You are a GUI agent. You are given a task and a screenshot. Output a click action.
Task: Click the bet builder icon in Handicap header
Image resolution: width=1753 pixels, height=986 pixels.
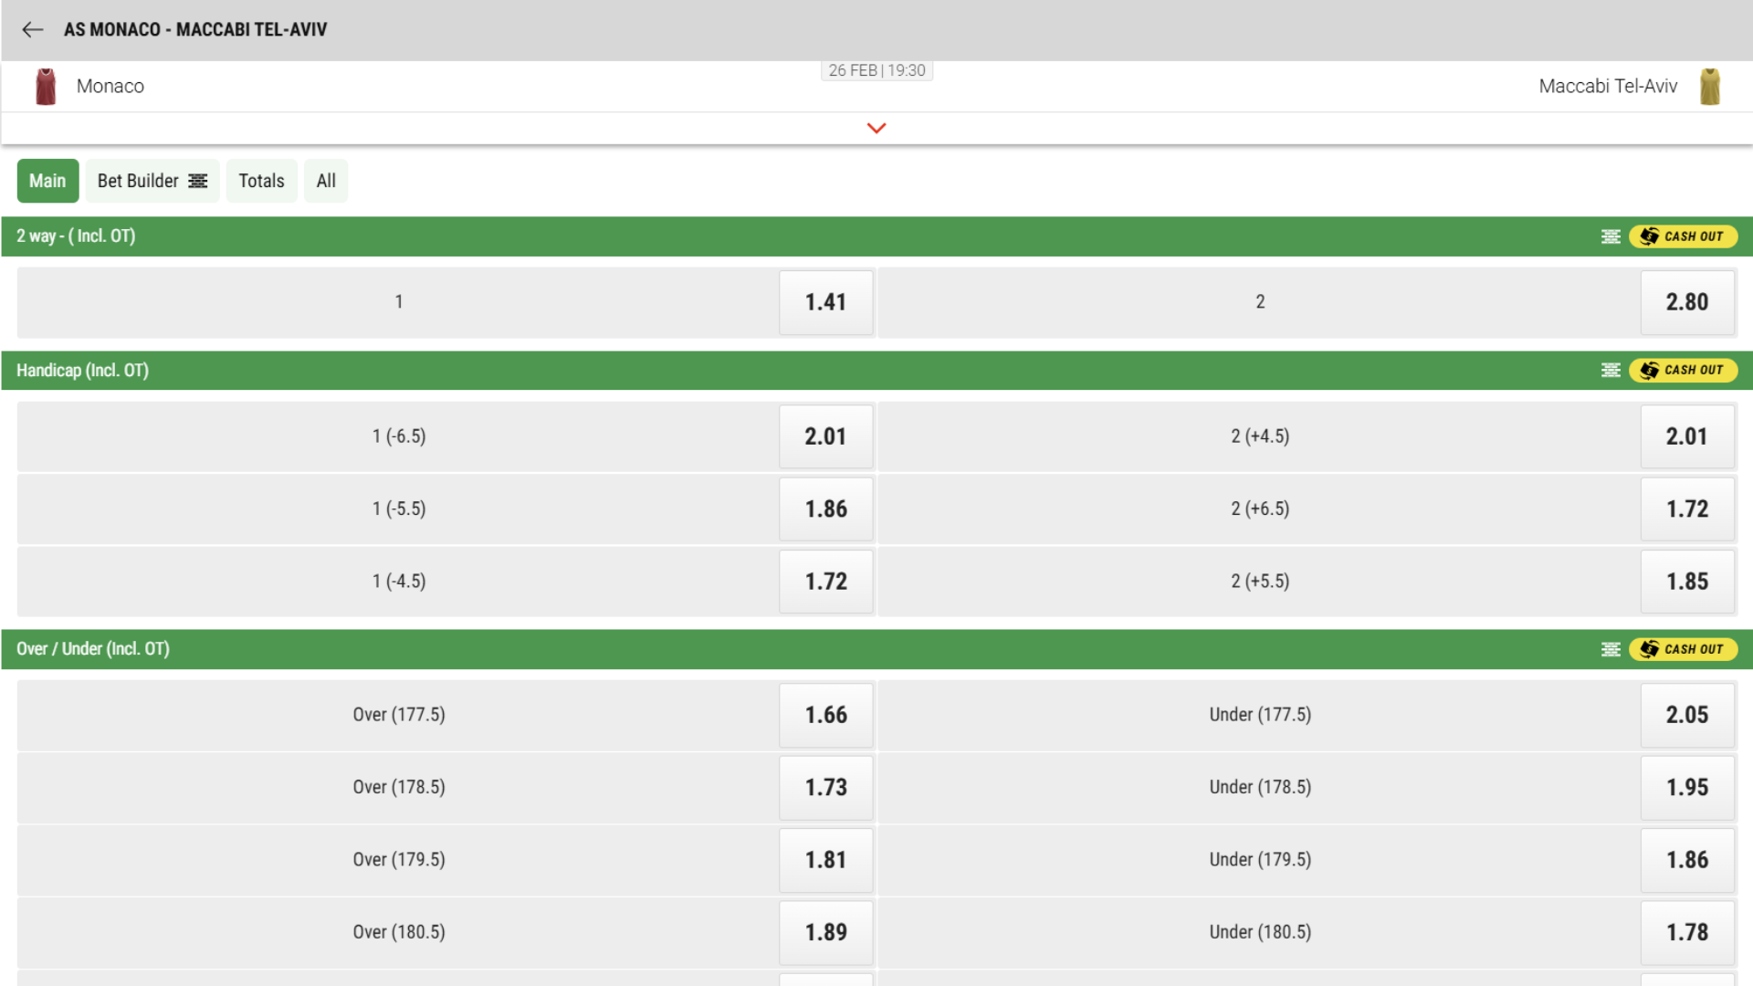(x=1611, y=371)
